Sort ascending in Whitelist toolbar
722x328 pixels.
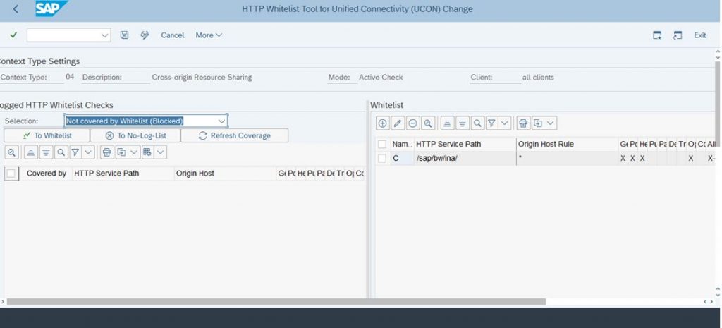click(x=447, y=123)
